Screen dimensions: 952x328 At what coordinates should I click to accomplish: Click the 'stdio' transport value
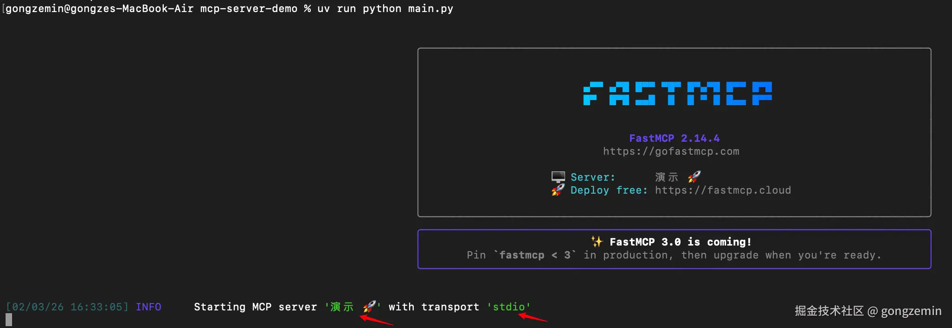pos(509,307)
